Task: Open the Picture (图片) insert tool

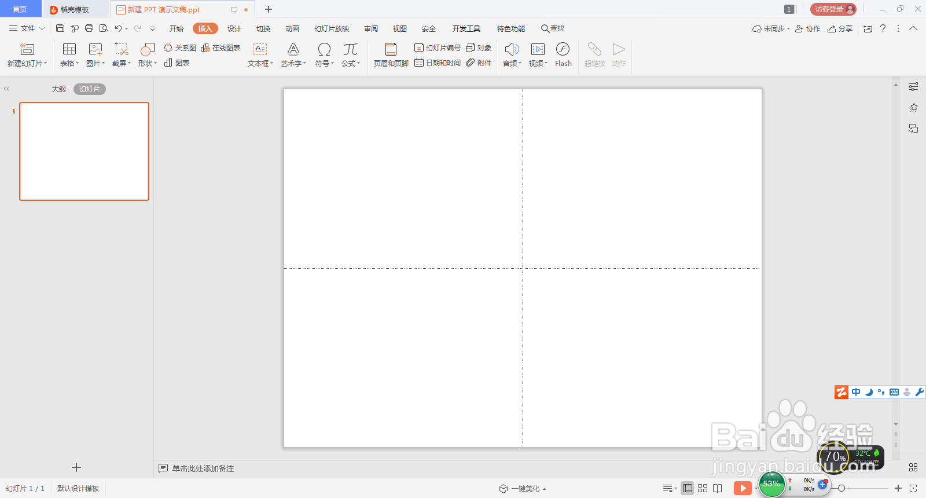Action: pos(95,50)
